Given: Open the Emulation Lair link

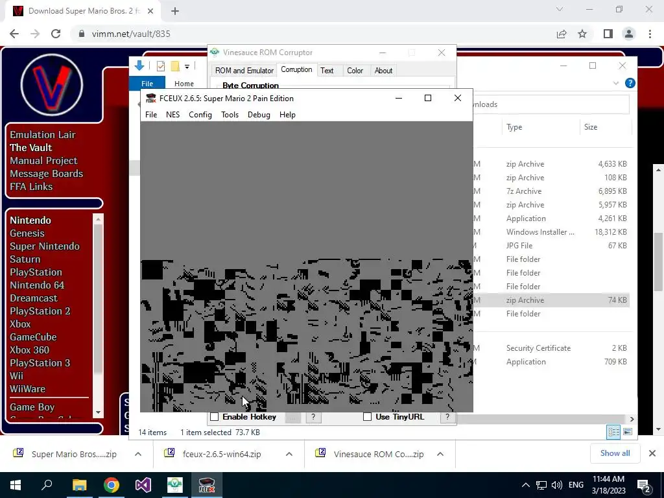Looking at the screenshot, I should [43, 135].
